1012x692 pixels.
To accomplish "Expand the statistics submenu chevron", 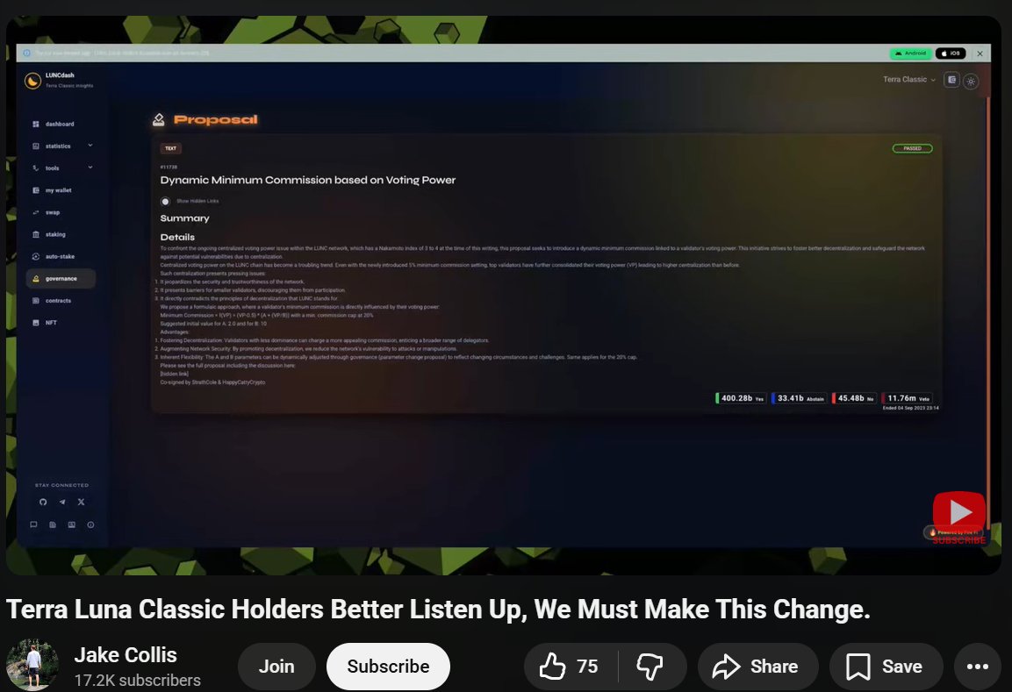I will coord(90,146).
